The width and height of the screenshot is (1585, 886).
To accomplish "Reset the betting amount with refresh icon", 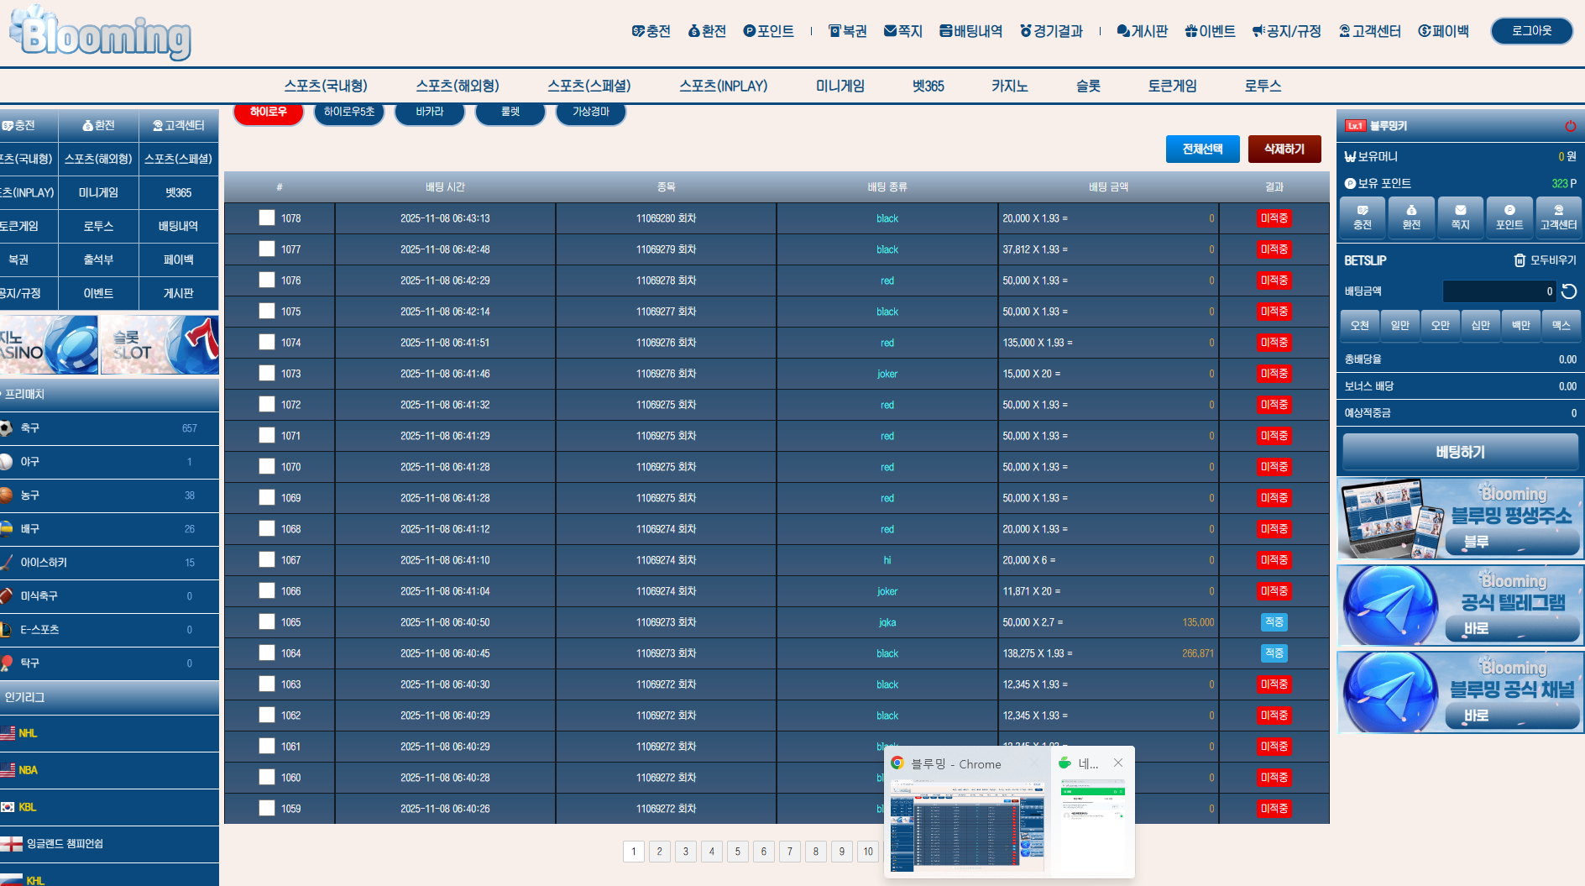I will click(1568, 291).
